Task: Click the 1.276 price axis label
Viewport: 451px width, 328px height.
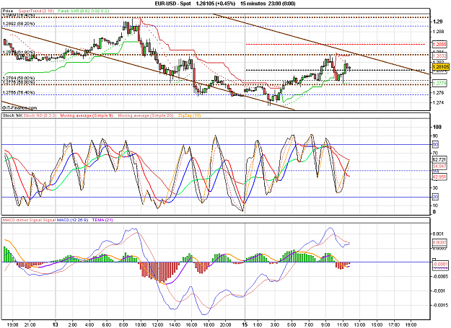Action: (x=438, y=93)
